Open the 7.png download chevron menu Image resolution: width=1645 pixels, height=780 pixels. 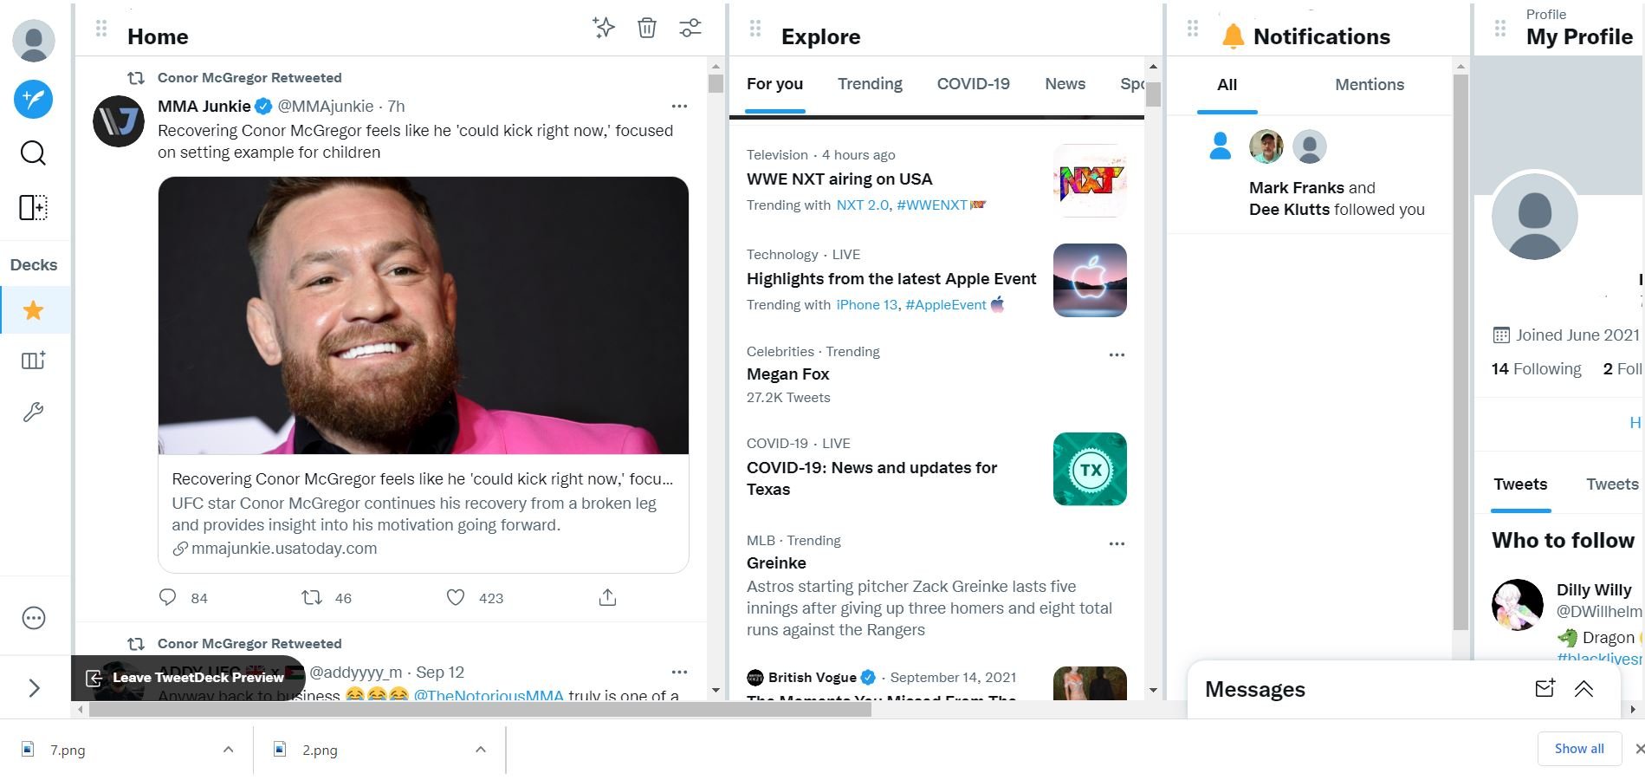tap(228, 750)
